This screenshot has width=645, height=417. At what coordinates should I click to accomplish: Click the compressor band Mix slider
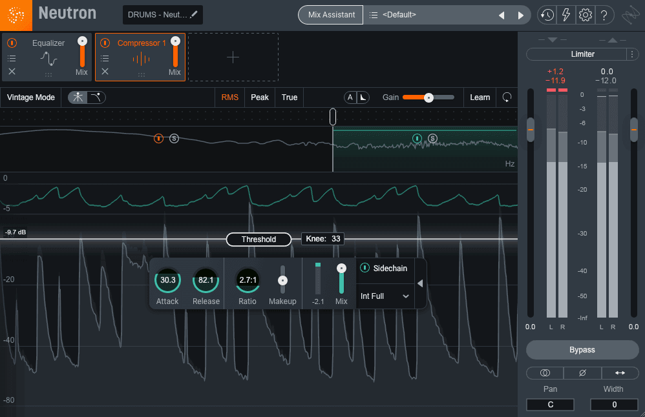pos(341,279)
